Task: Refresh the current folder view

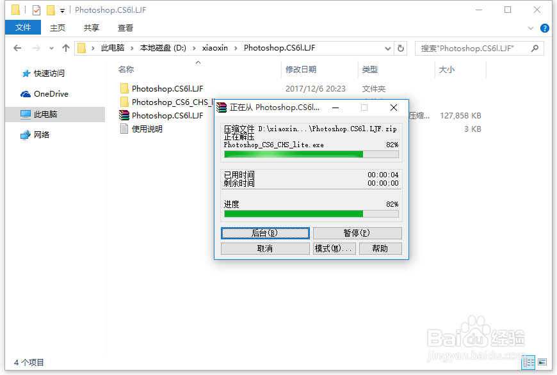Action: [401, 48]
